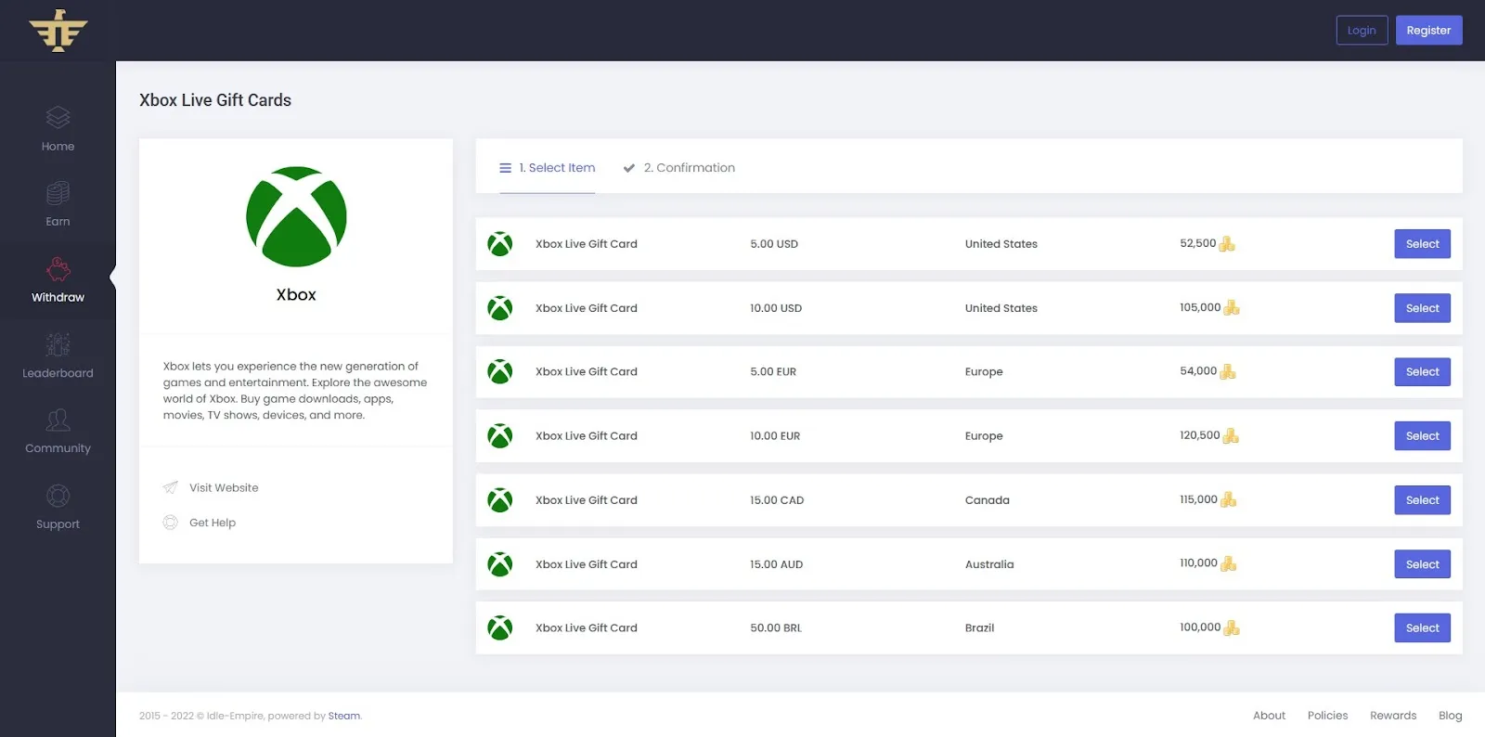Click the Login button
Image resolution: width=1485 pixels, height=737 pixels.
click(1362, 31)
